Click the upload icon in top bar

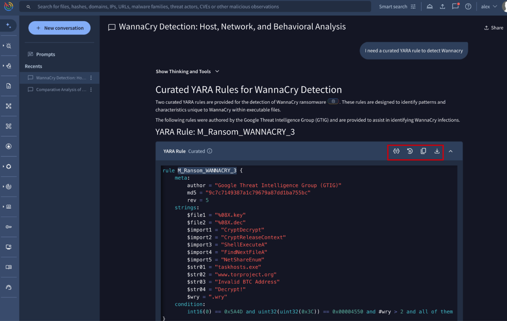point(442,7)
